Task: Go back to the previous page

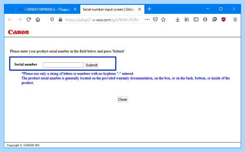Action: 10,19
